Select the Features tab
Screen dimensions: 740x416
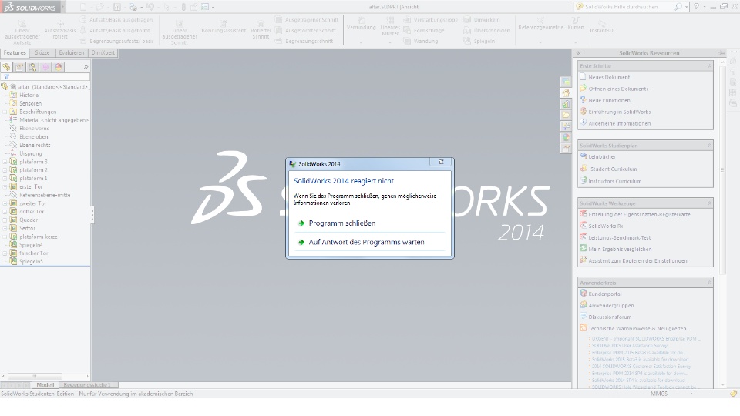click(x=15, y=53)
